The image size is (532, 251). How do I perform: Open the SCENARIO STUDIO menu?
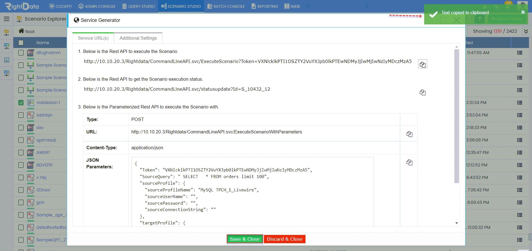pos(181,6)
